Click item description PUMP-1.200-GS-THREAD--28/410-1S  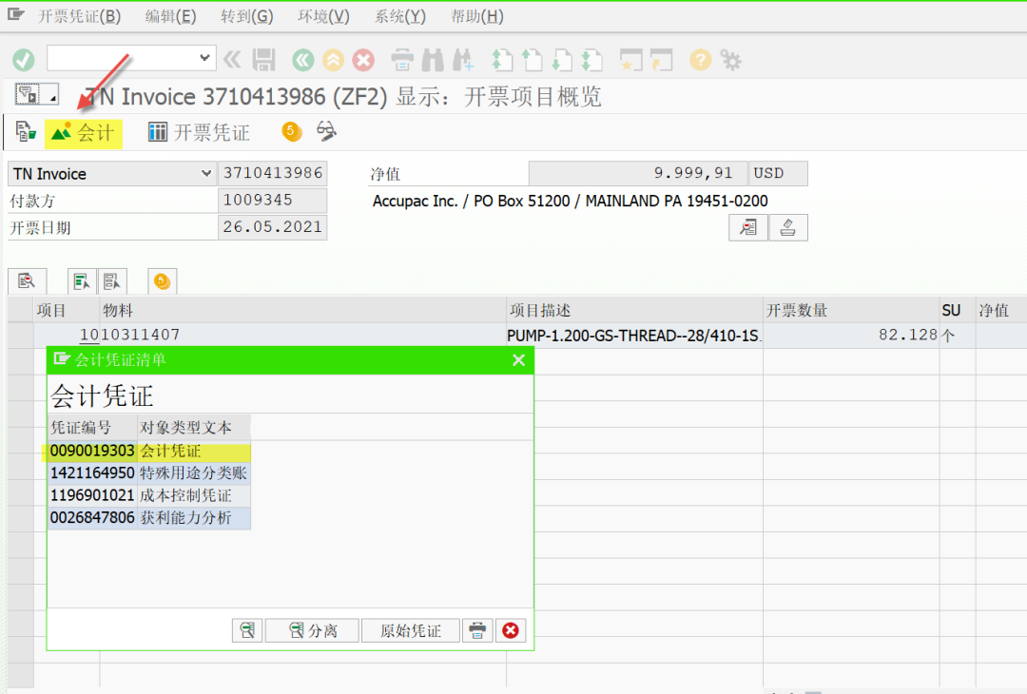tap(633, 336)
